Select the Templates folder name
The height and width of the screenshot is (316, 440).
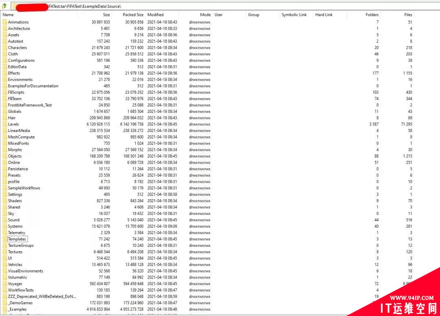point(17,239)
